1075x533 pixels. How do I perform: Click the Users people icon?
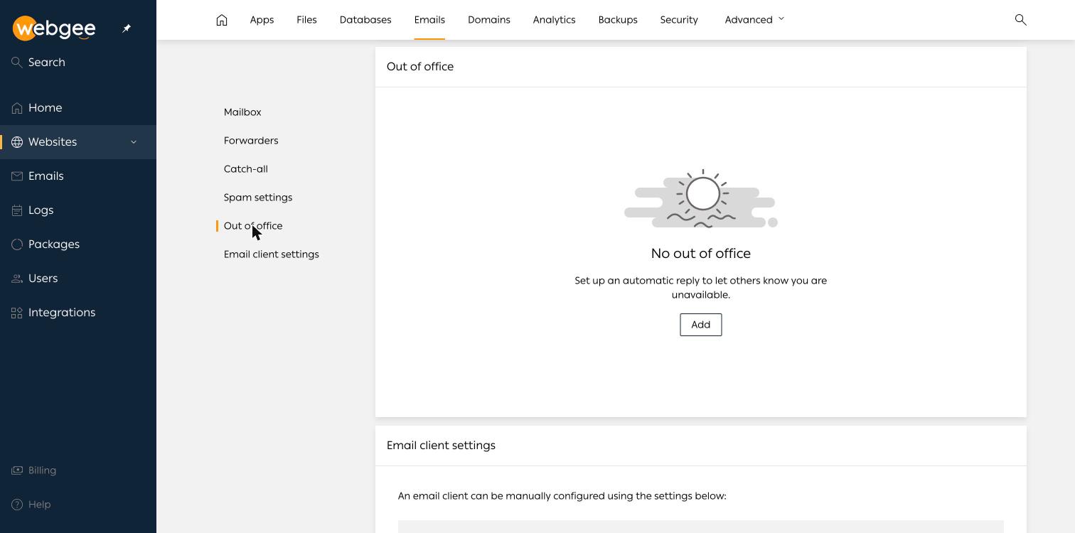pyautogui.click(x=17, y=279)
